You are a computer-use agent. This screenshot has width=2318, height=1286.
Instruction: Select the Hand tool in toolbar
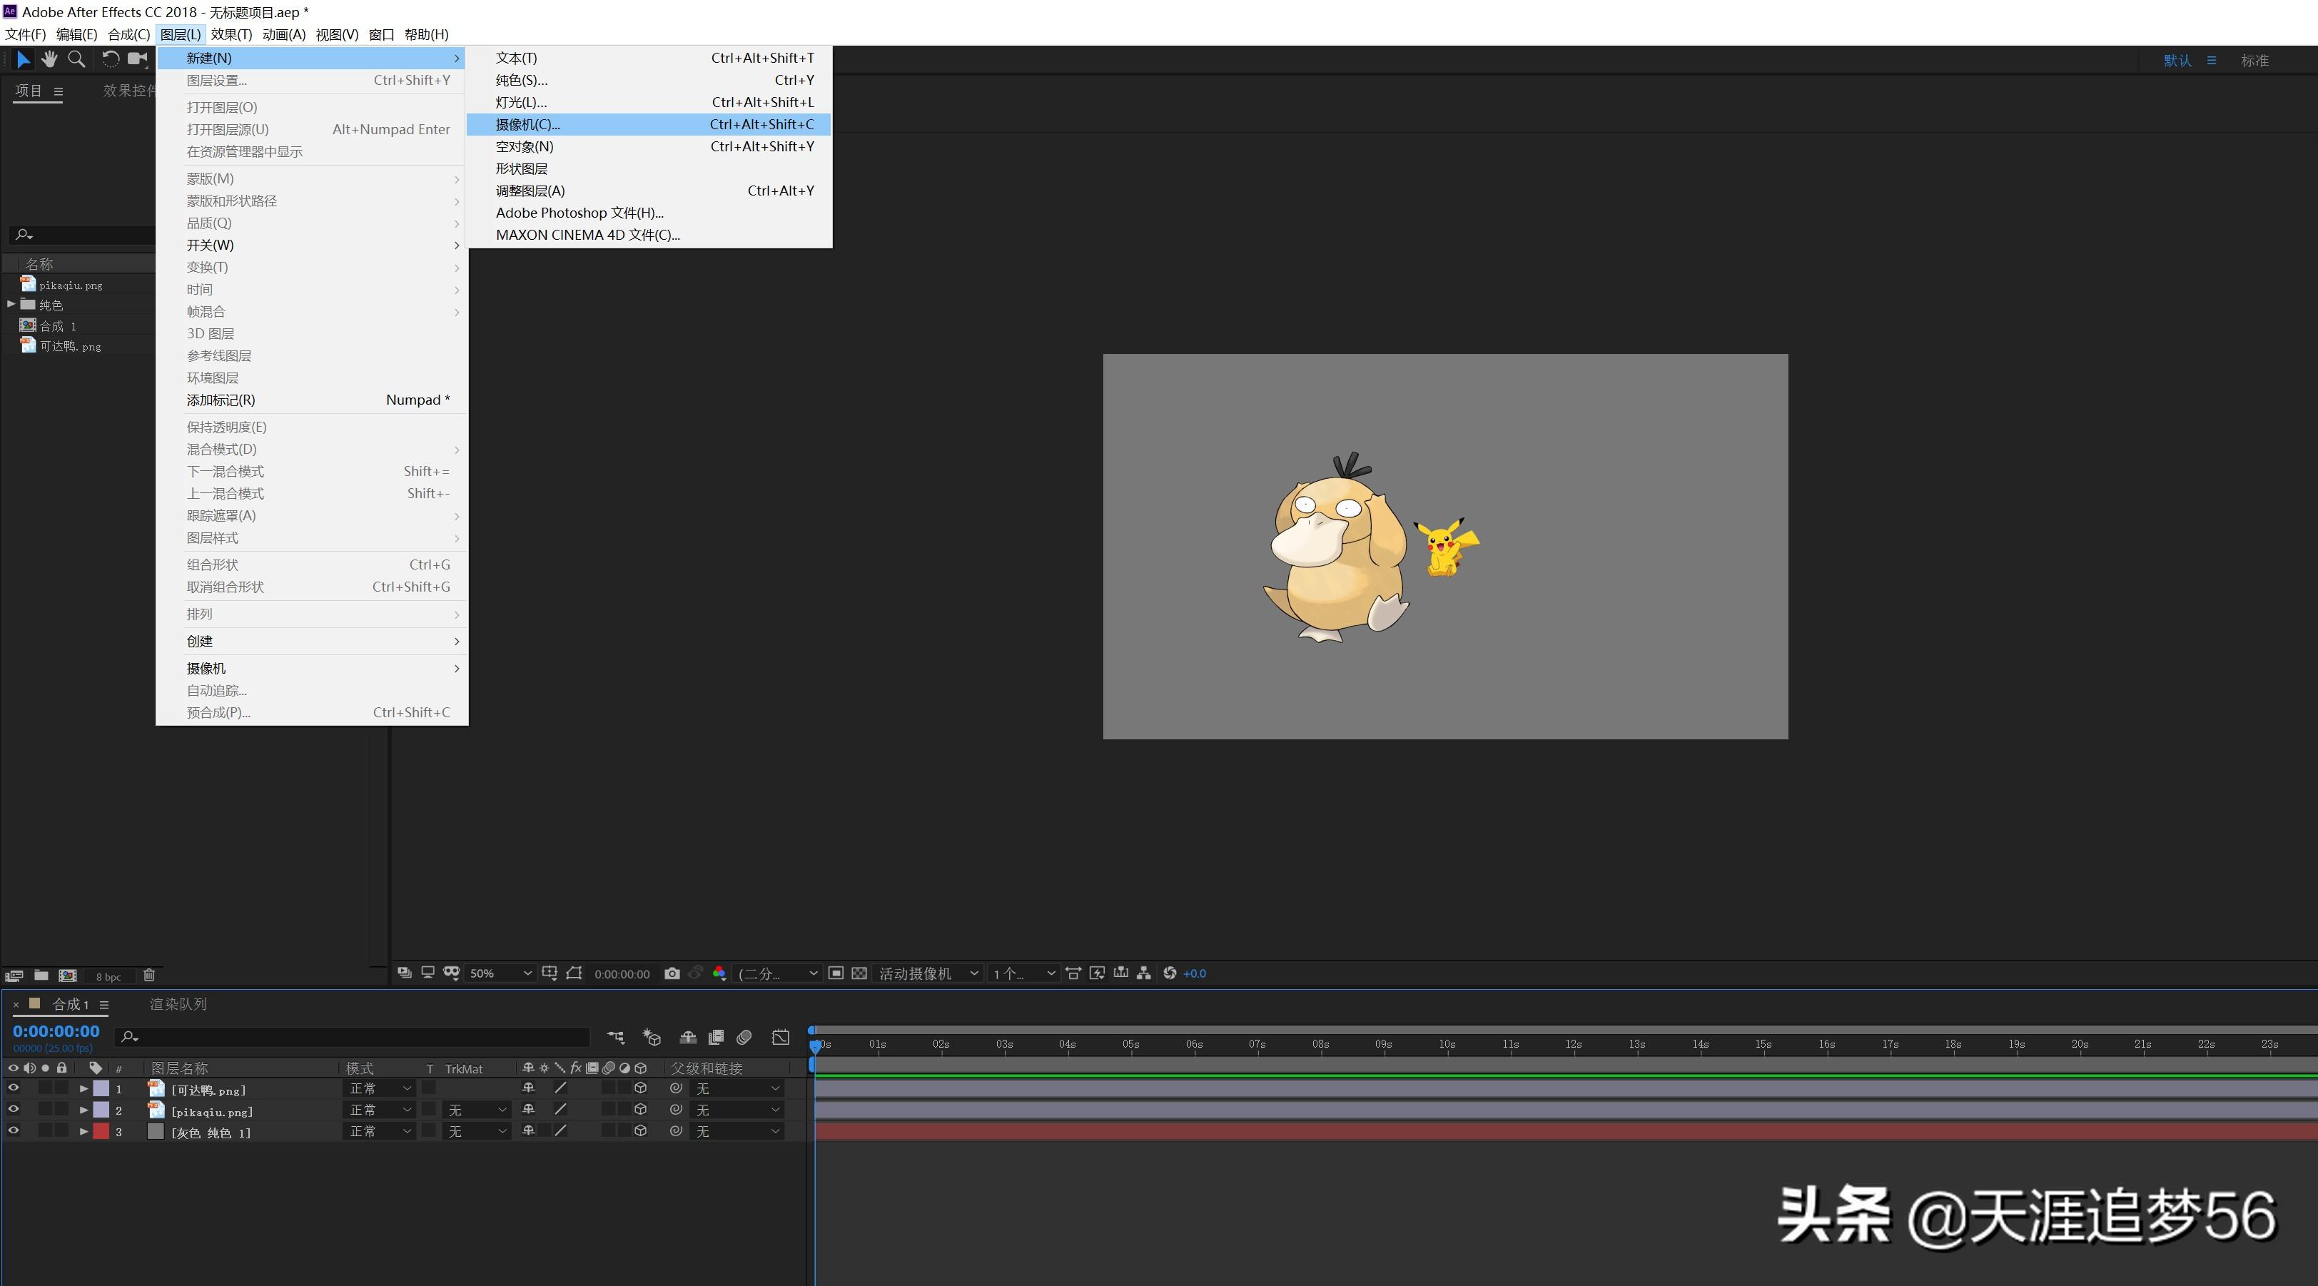point(49,59)
